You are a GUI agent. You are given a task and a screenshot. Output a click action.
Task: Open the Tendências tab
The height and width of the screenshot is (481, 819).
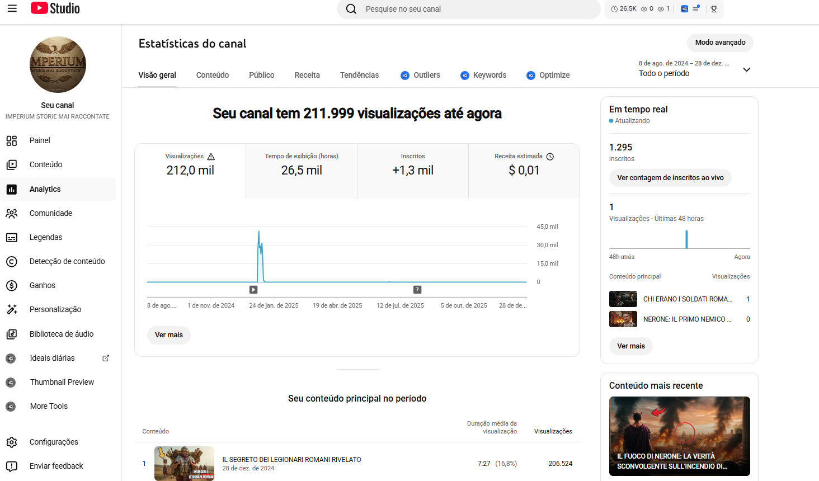[x=359, y=75]
